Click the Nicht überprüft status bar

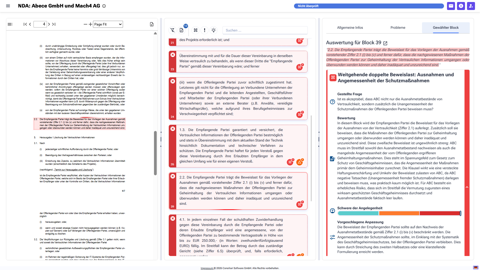tap(369, 6)
